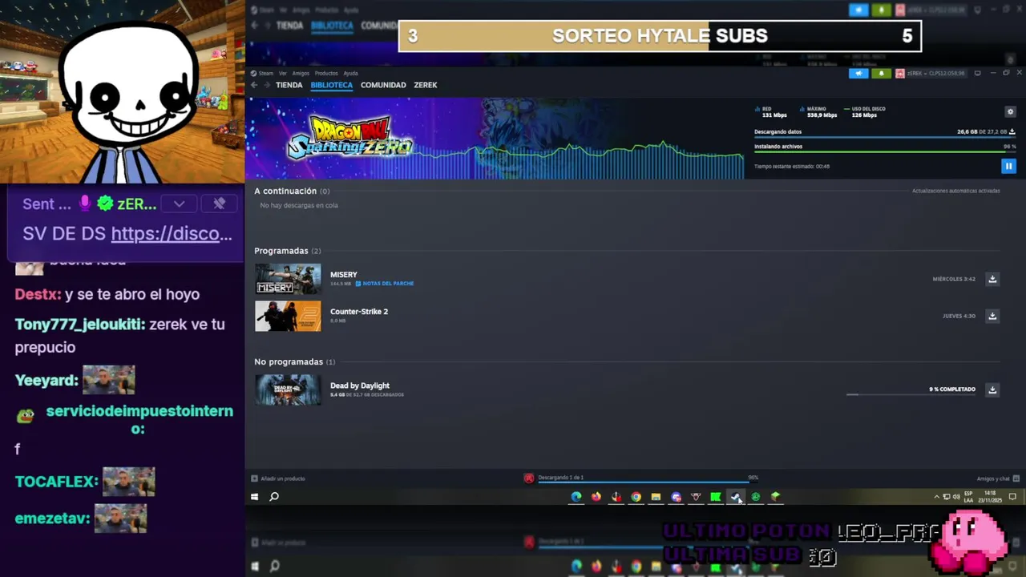Open Counter-Strike 2 thumbnail
Image resolution: width=1026 pixels, height=577 pixels.
(288, 316)
